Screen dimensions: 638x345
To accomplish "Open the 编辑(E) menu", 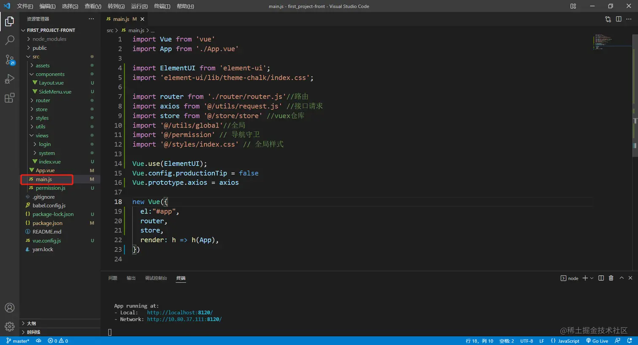I will [x=47, y=6].
